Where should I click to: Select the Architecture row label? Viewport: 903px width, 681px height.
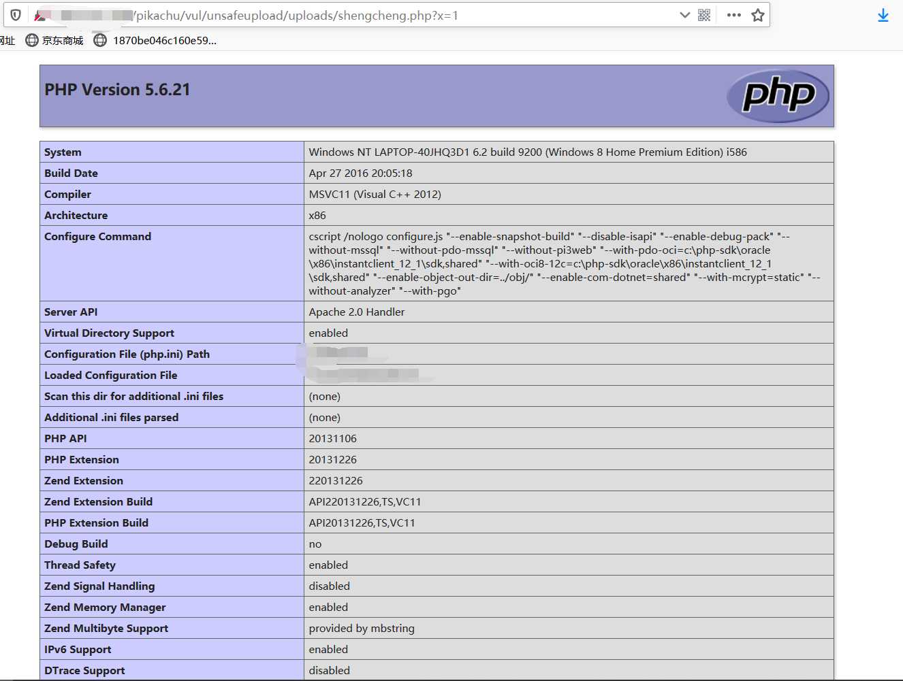tap(76, 215)
